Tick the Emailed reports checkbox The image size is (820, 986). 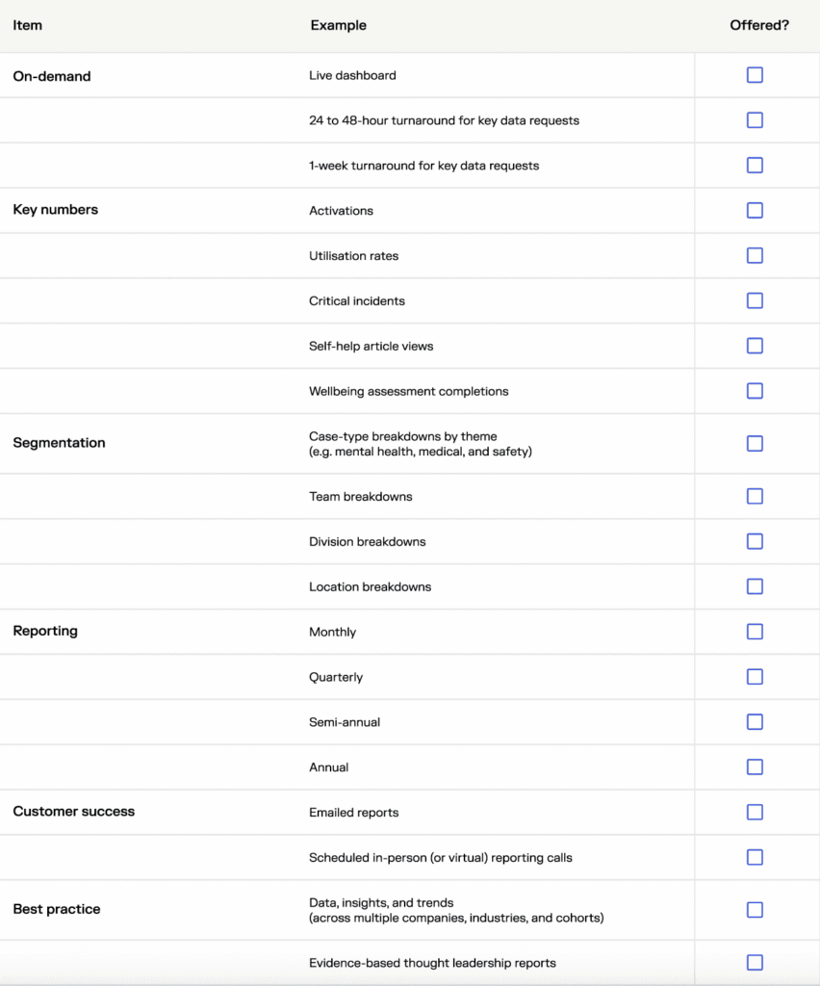[755, 812]
